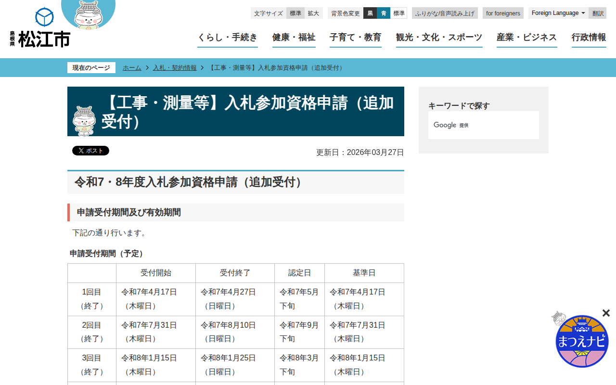
Task: Select the 受付終了 column header
Action: 235,273
